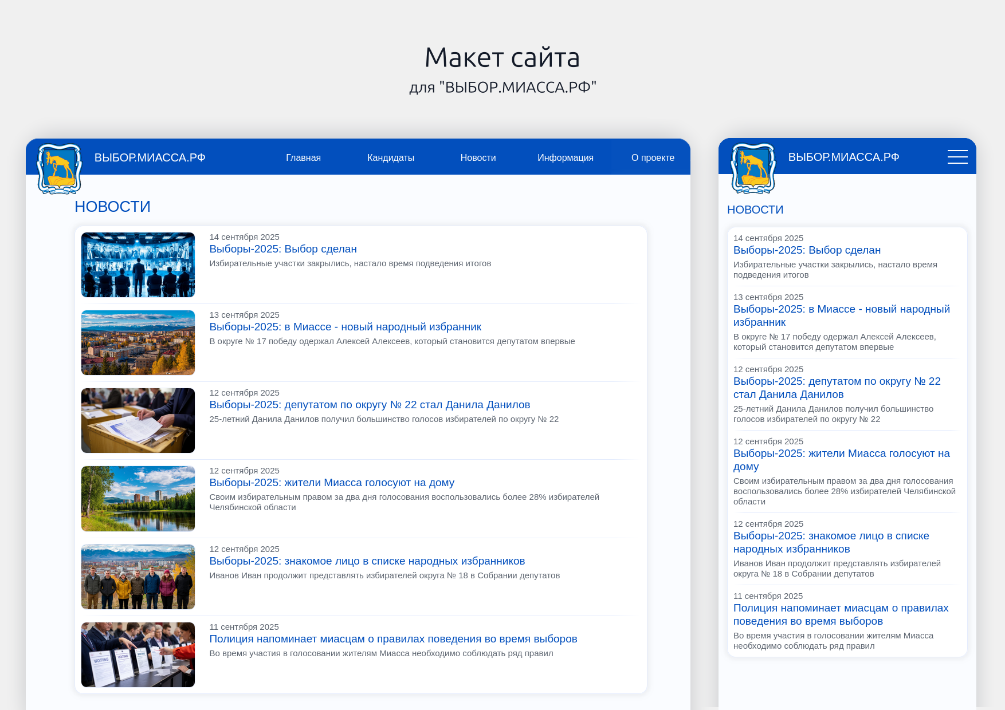Viewport: 1005px width, 710px height.
Task: Open the group of people in jackets thumbnail
Action: (x=138, y=577)
